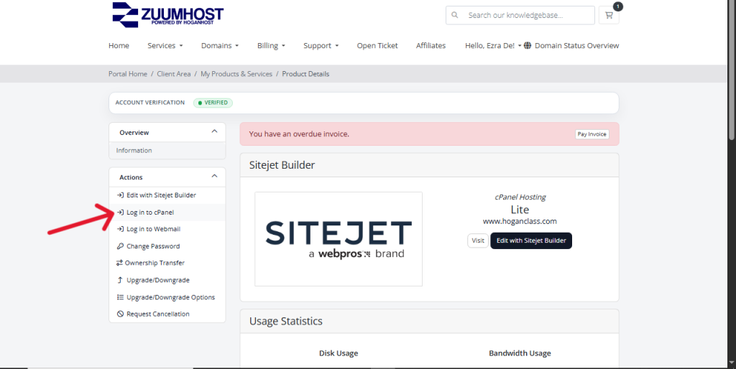Select Log in to Webmail action

[x=167, y=229]
